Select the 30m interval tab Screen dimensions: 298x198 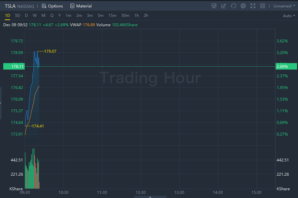point(125,16)
